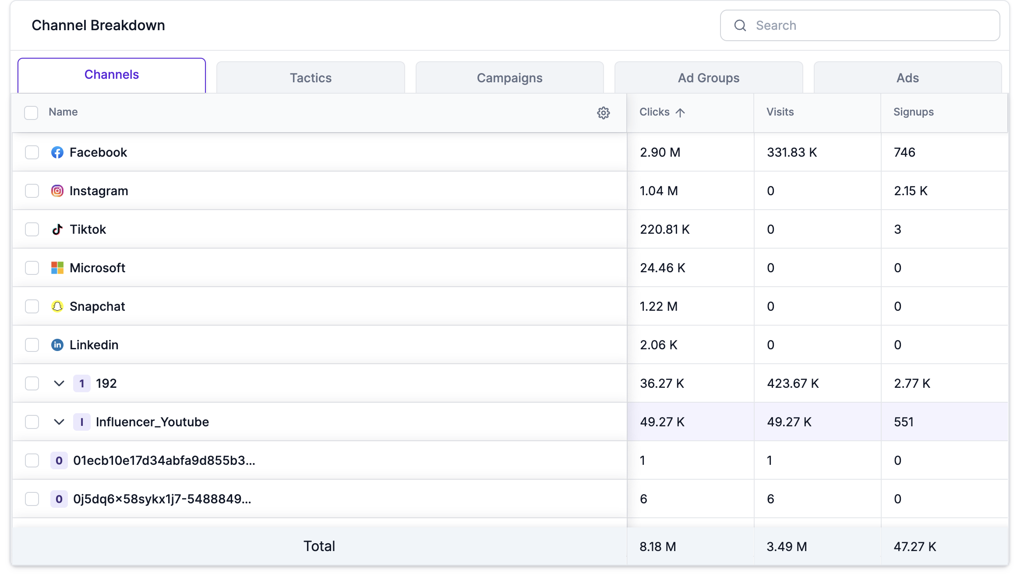Click the Tiktok logo icon

57,229
